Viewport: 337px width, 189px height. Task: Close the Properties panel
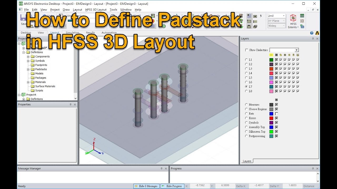[75, 104]
